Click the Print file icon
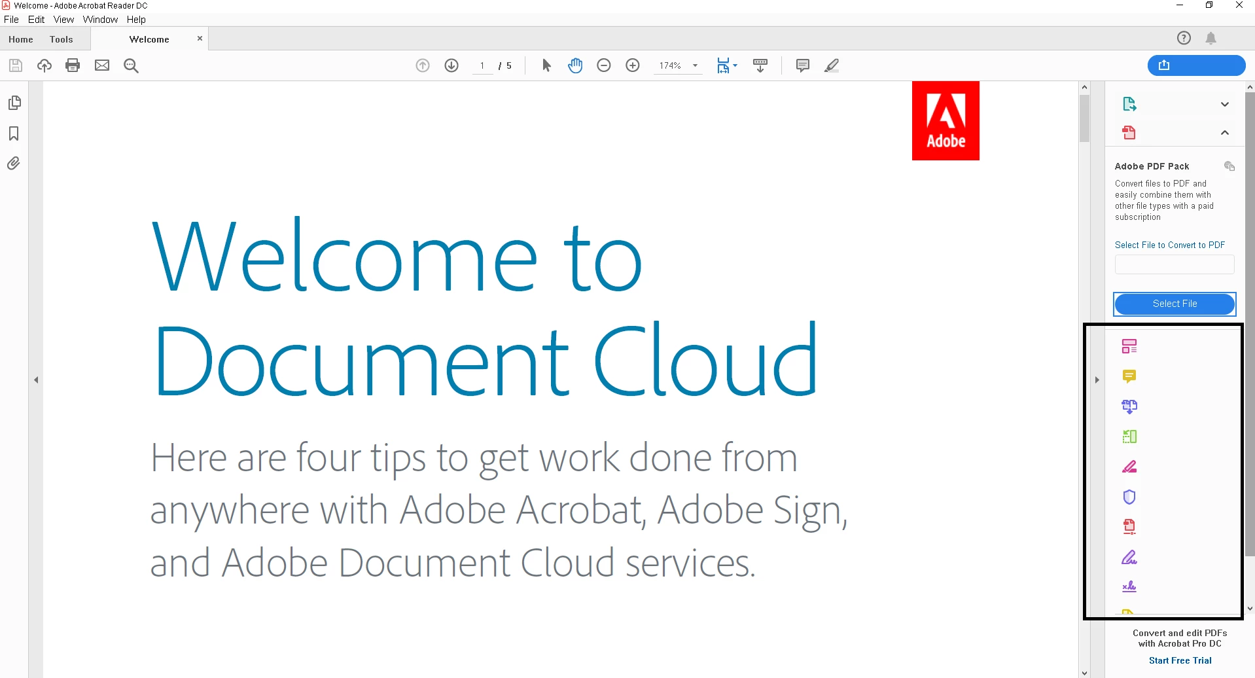The image size is (1255, 678). coord(73,65)
